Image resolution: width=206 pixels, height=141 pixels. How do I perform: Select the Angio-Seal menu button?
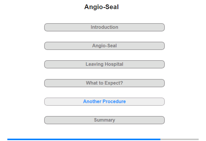coord(104,46)
